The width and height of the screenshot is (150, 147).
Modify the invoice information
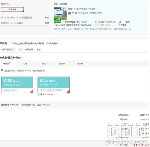(x=38, y=49)
